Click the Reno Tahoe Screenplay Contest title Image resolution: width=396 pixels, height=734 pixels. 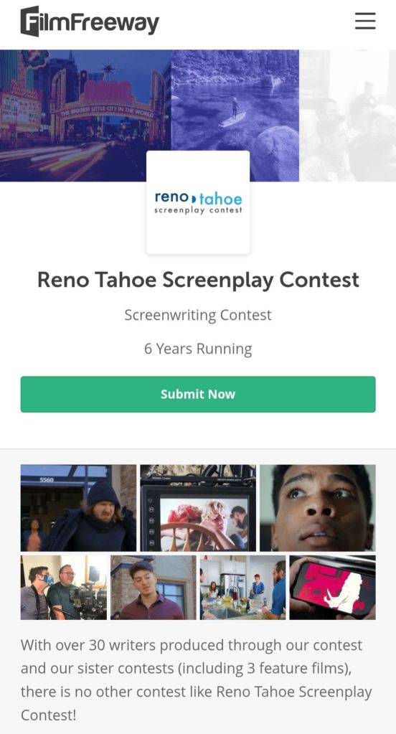[198, 280]
